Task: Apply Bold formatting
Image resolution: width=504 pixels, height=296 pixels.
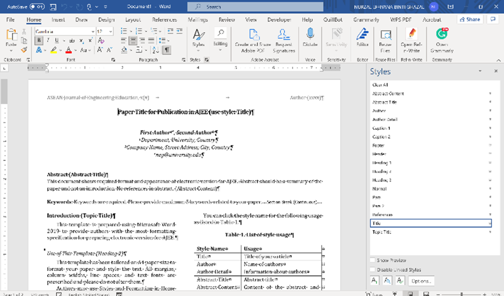Action: point(39,41)
